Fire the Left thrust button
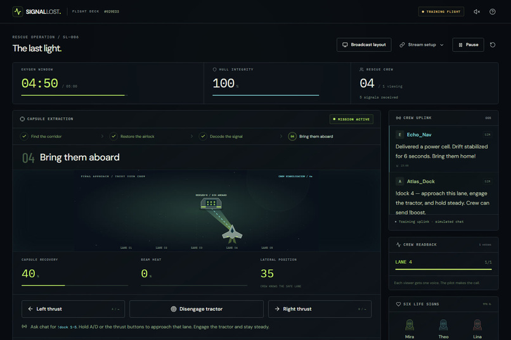 pyautogui.click(x=73, y=309)
